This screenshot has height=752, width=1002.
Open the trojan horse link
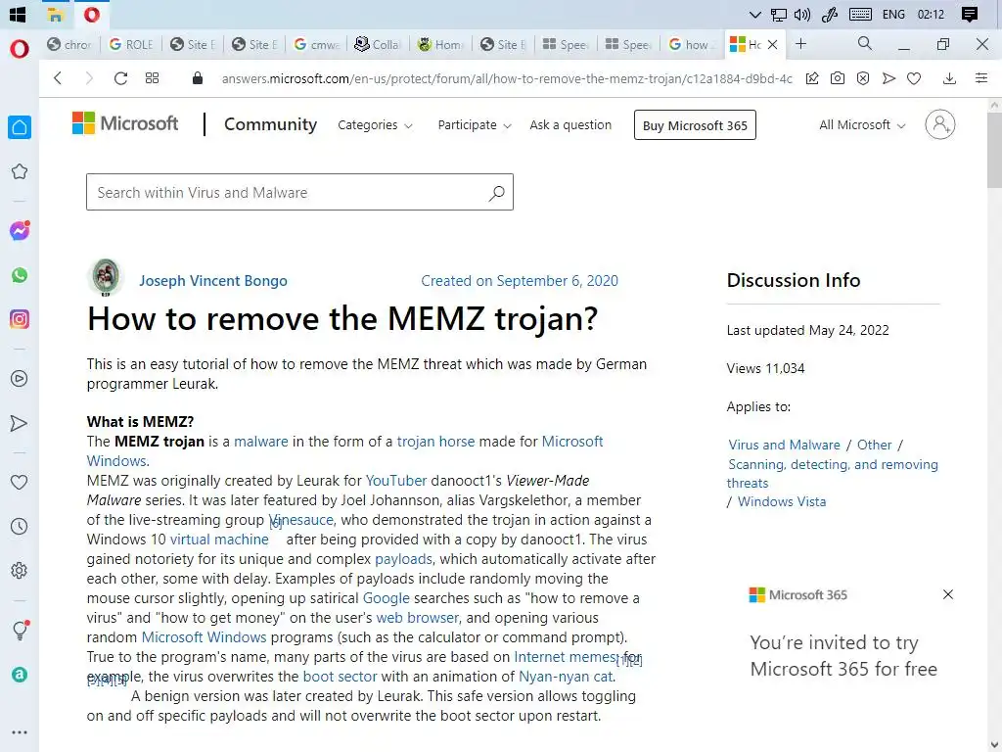(x=435, y=442)
